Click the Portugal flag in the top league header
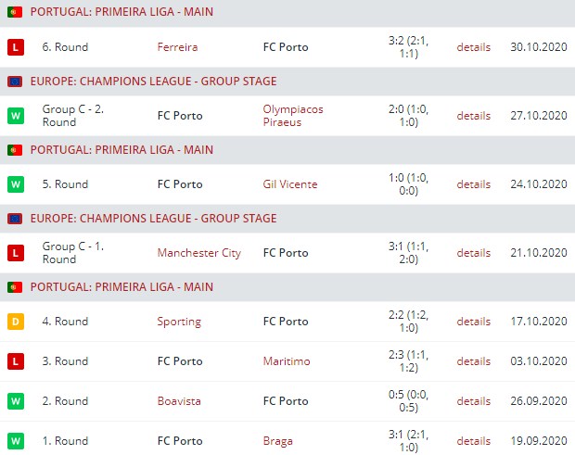The width and height of the screenshot is (575, 455). 14,13
